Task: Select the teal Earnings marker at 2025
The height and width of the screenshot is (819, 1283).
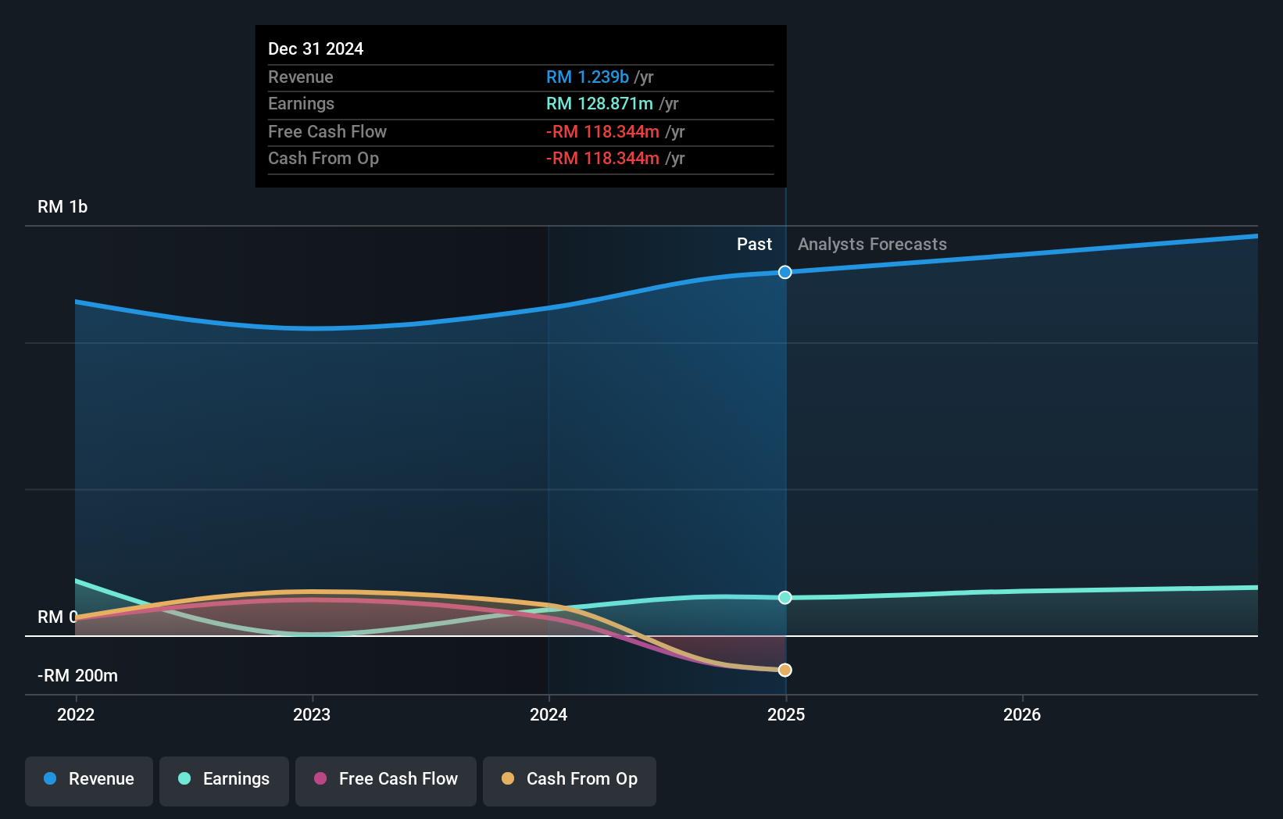Action: 784,597
